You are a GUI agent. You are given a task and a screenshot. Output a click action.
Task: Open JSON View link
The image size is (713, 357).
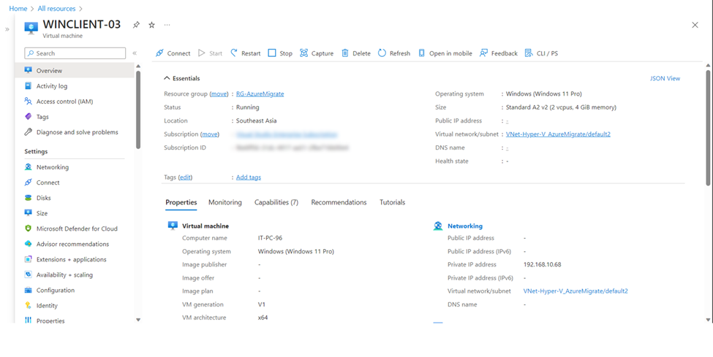(665, 78)
